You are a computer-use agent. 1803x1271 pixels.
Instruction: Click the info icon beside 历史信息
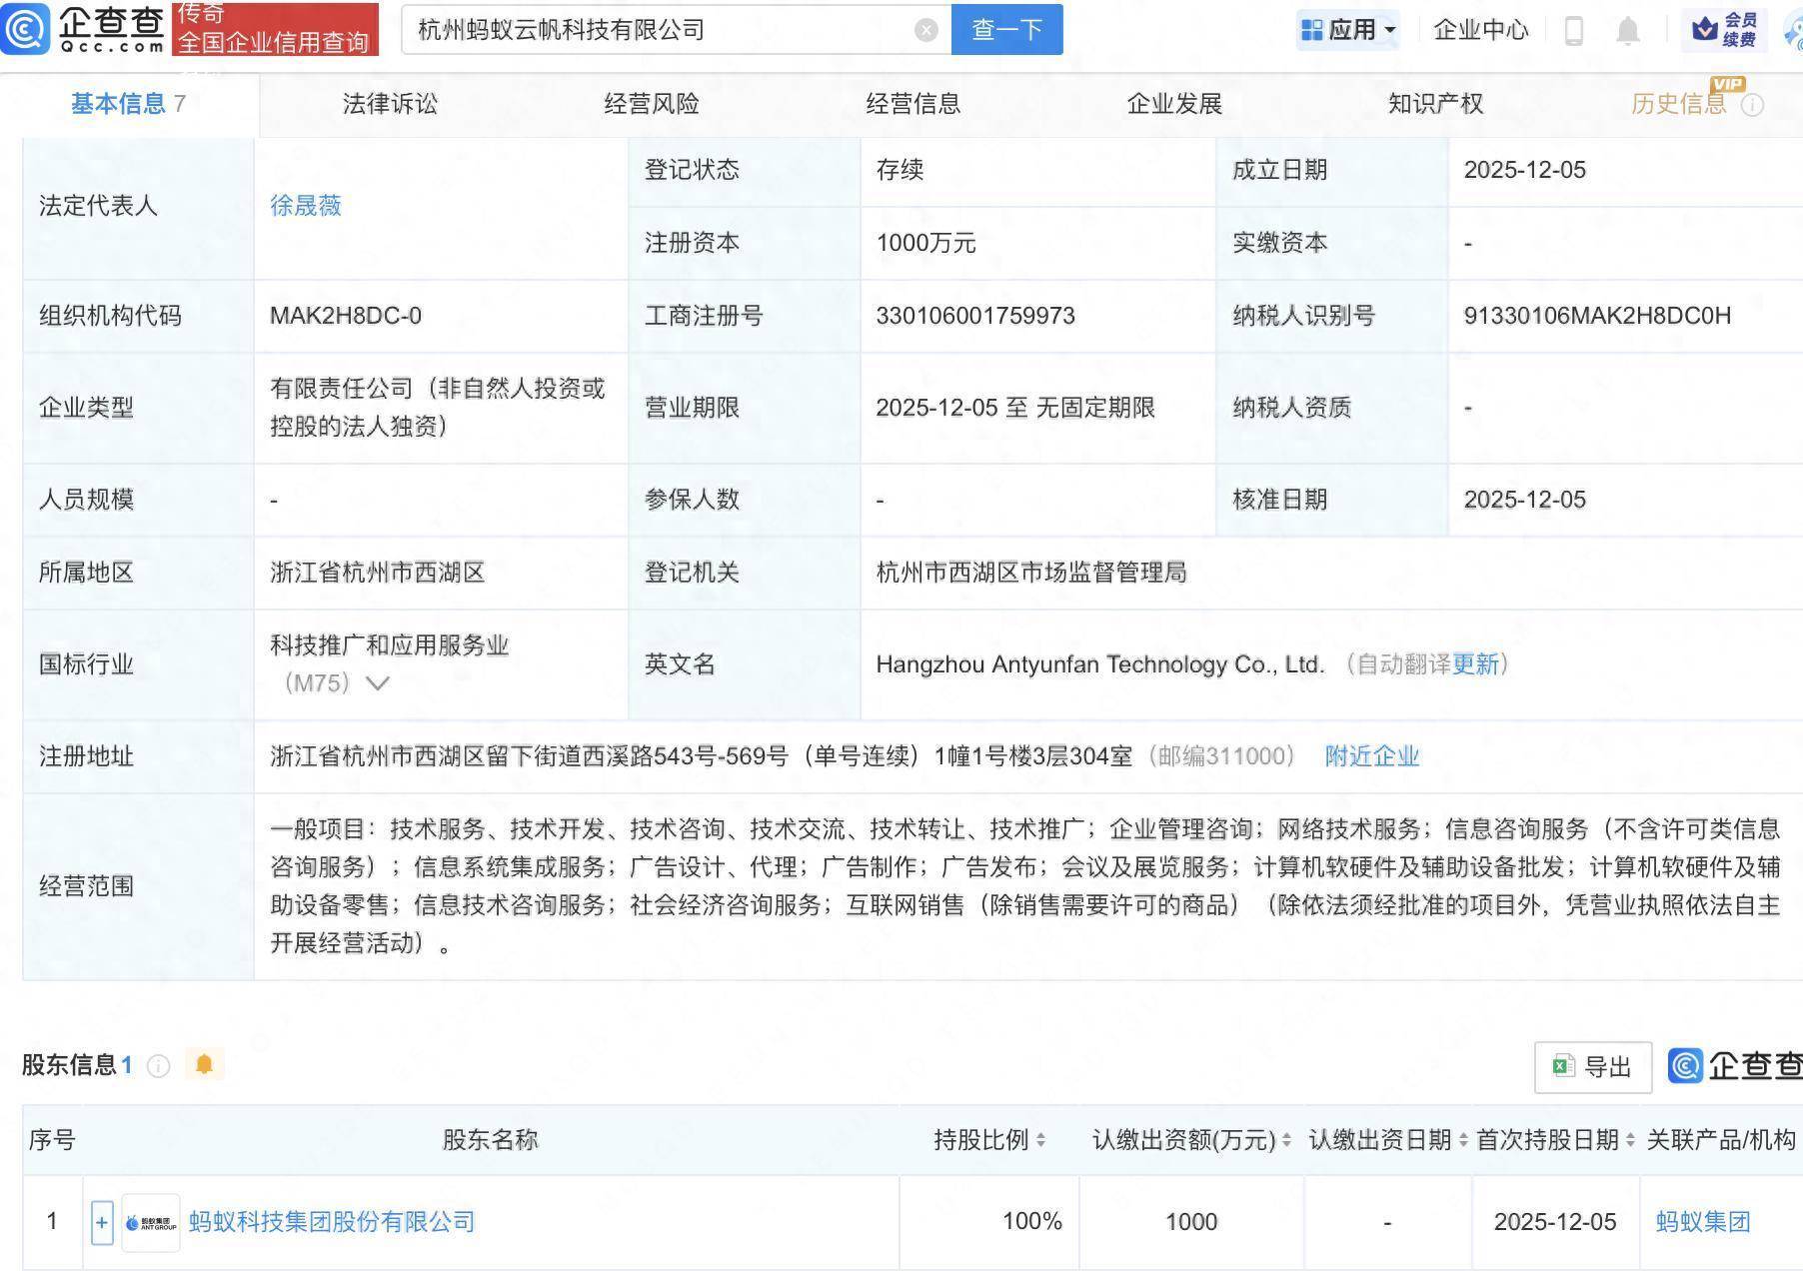point(1754,103)
